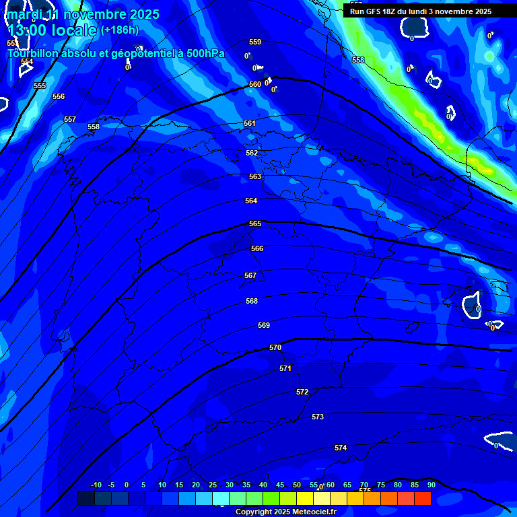
Task: Select the 560 isohypse label
Action: tap(255, 84)
